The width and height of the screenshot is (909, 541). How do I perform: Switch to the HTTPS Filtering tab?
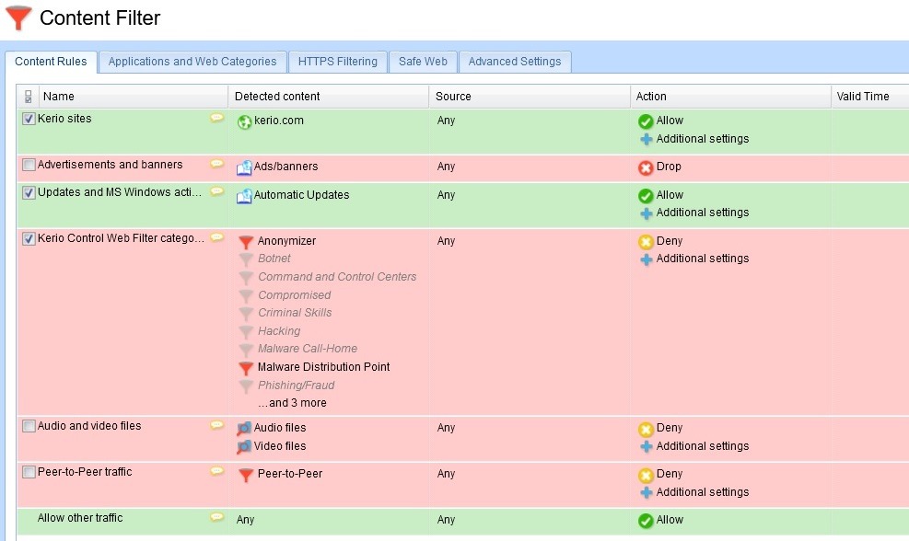[337, 62]
